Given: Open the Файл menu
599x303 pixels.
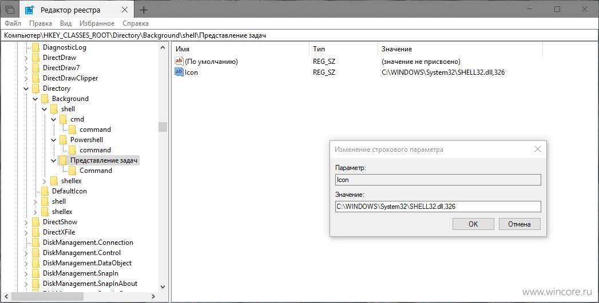Looking at the screenshot, I should pos(13,23).
